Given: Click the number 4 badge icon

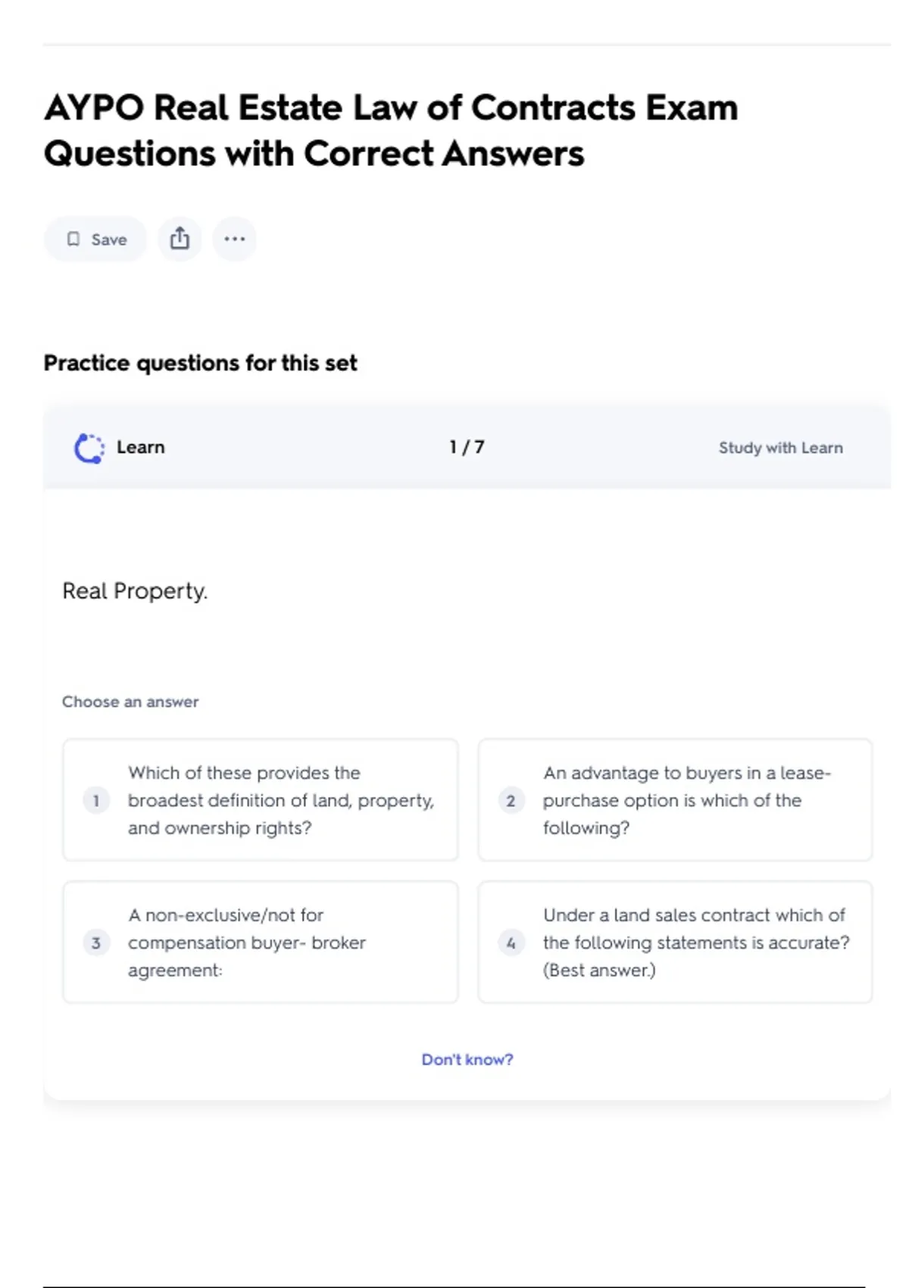Looking at the screenshot, I should [511, 943].
